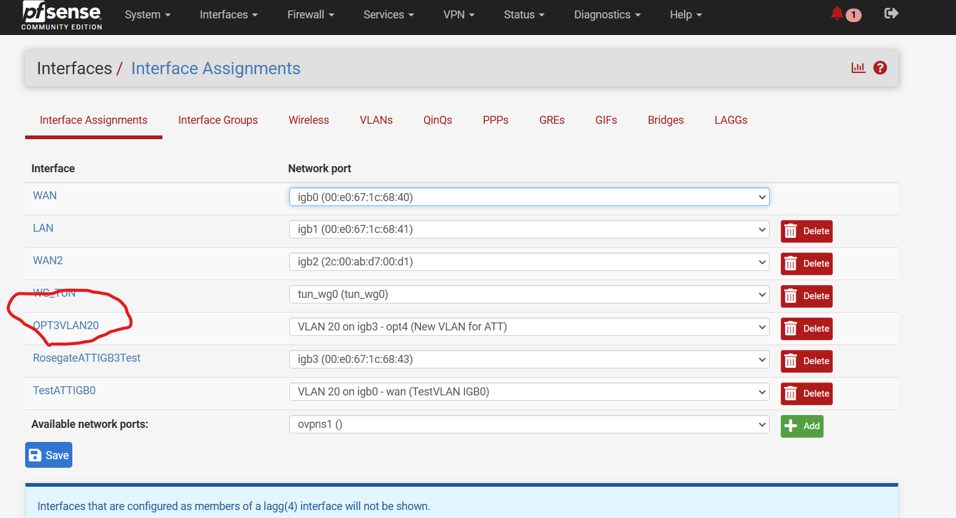Open the WAN2 network port dropdown
Viewport: 956px width, 518px height.
tap(529, 262)
